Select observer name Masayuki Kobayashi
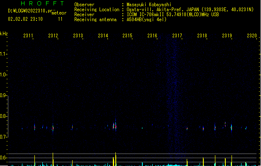The width and height of the screenshot is (261, 166). pos(149,5)
